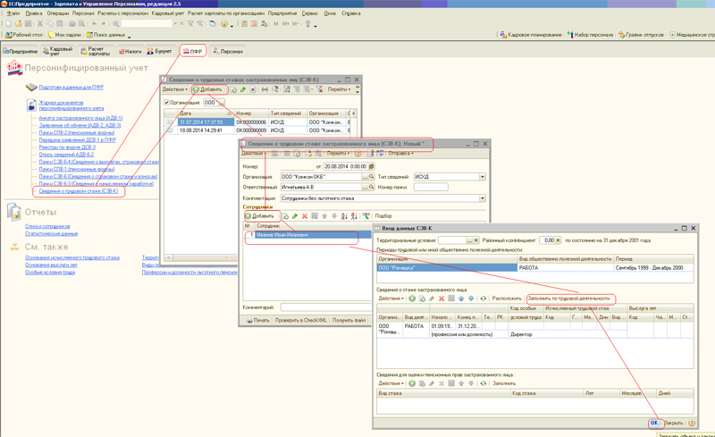Open Действия menu in the СЗВ-К list window
This screenshot has height=437, width=715.
pos(174,89)
